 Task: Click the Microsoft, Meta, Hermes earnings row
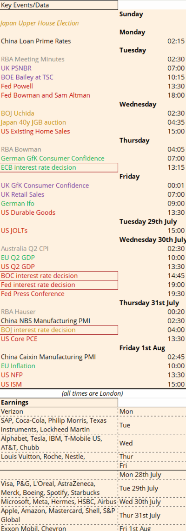tap(93, 502)
